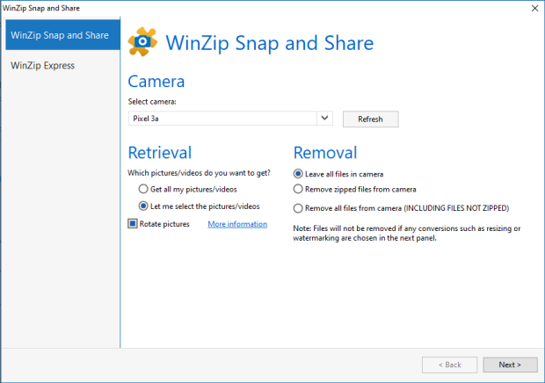This screenshot has width=545, height=383.
Task: Click the note about files not being removed
Action: pos(407,233)
